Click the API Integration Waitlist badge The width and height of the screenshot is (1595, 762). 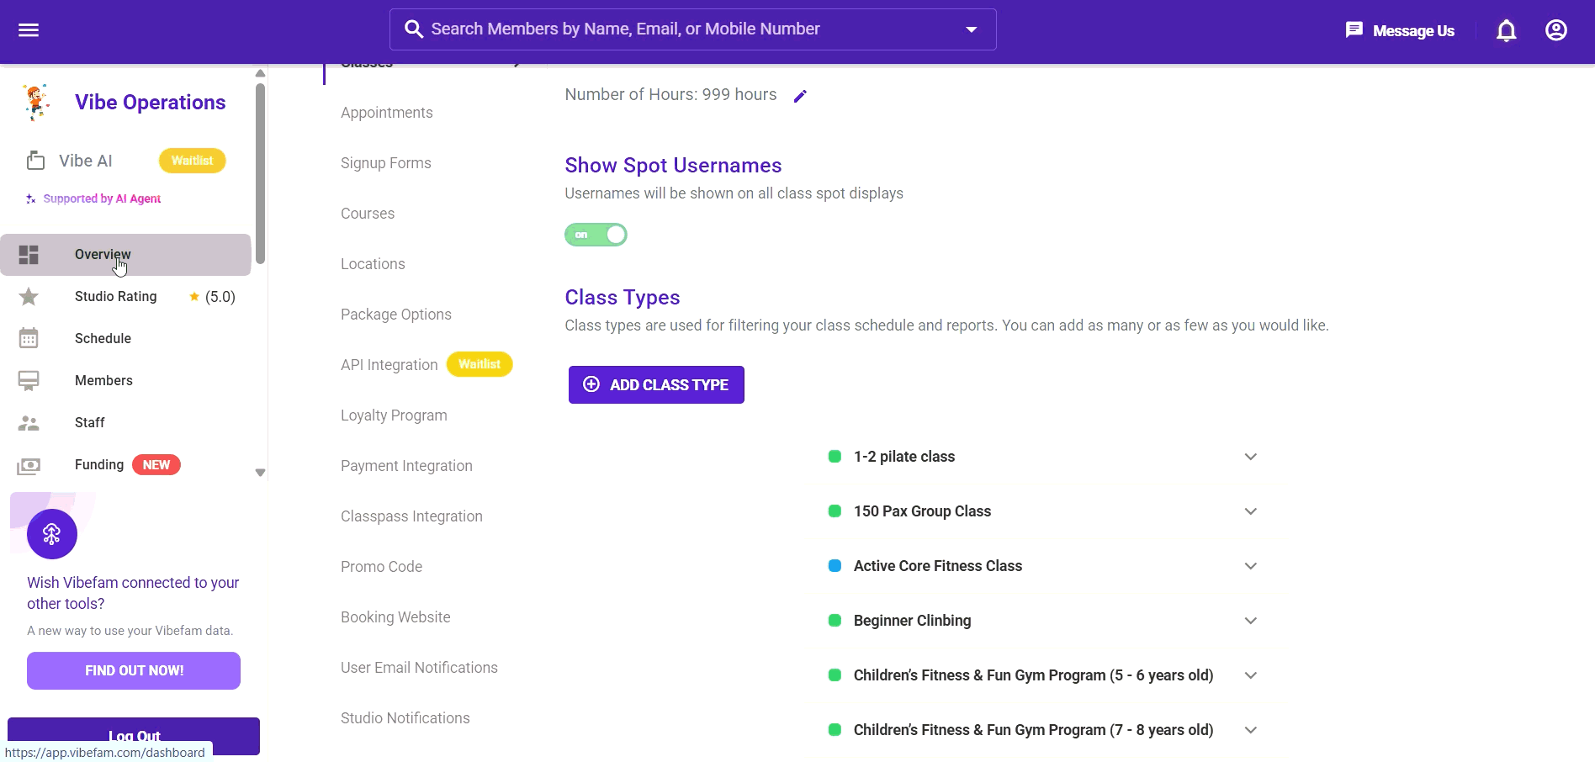(480, 364)
